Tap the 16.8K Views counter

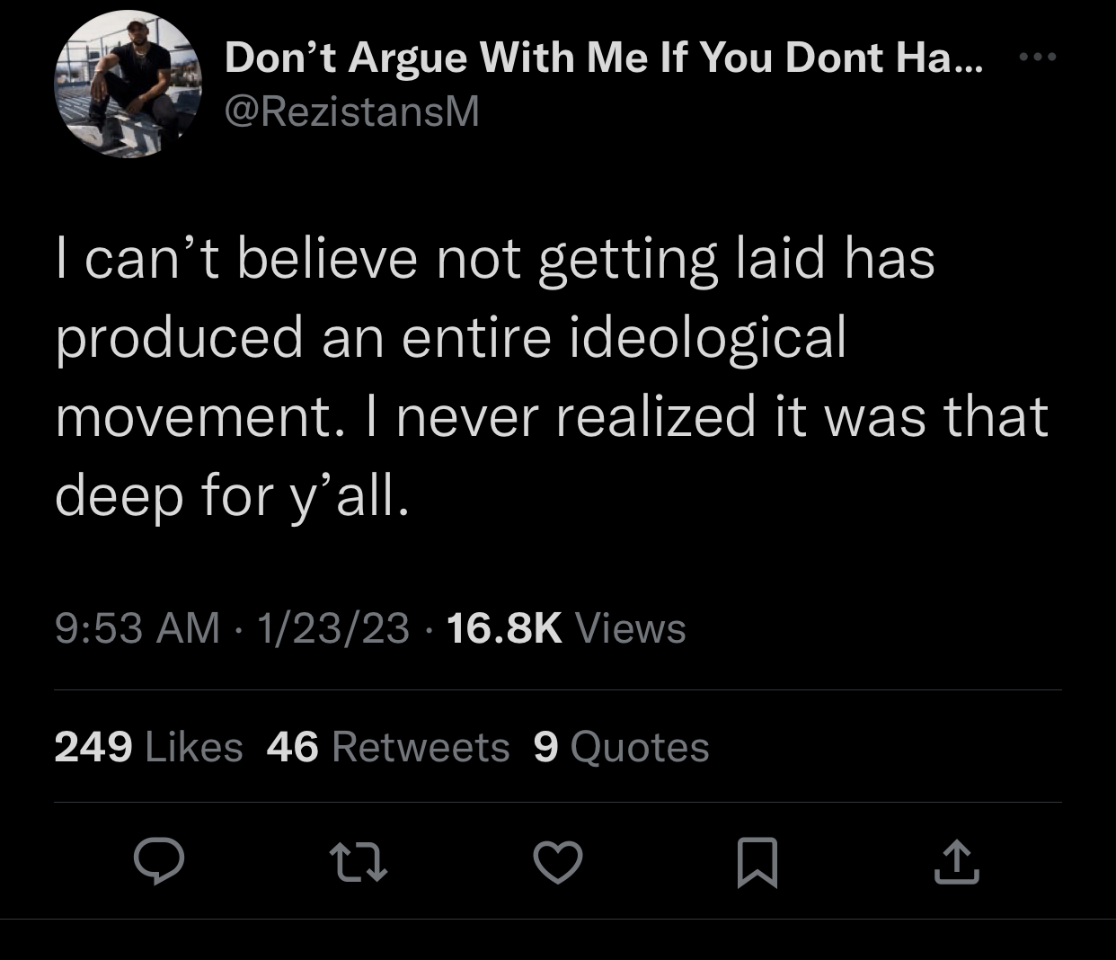pos(566,627)
